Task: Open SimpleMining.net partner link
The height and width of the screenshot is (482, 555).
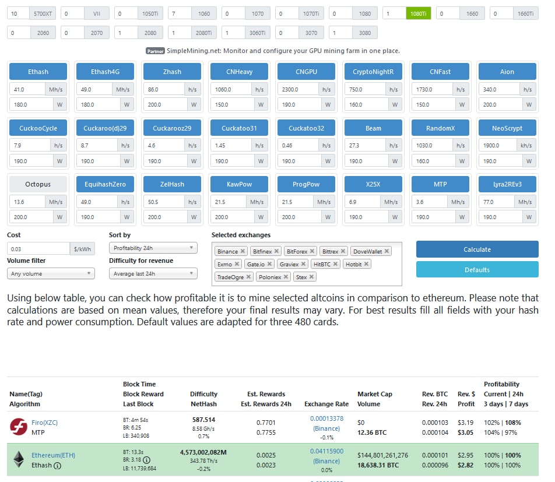Action: (283, 51)
